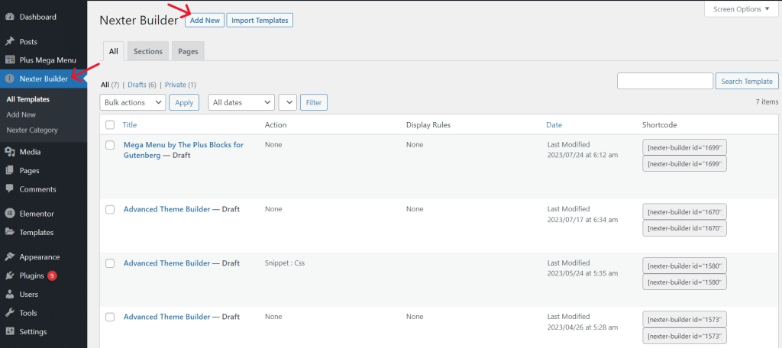
Task: Expand the All dates filter dropdown
Action: 241,102
